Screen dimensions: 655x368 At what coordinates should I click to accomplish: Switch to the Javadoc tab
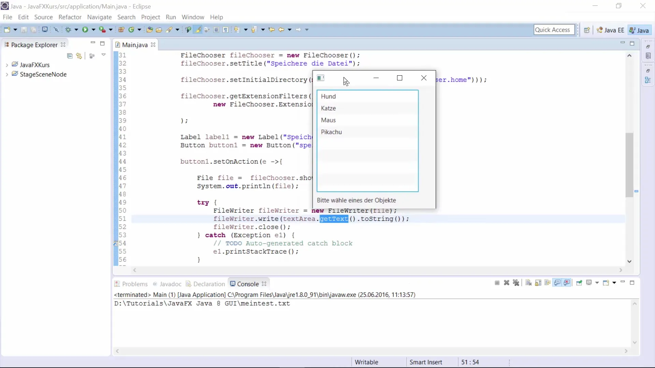tap(167, 284)
